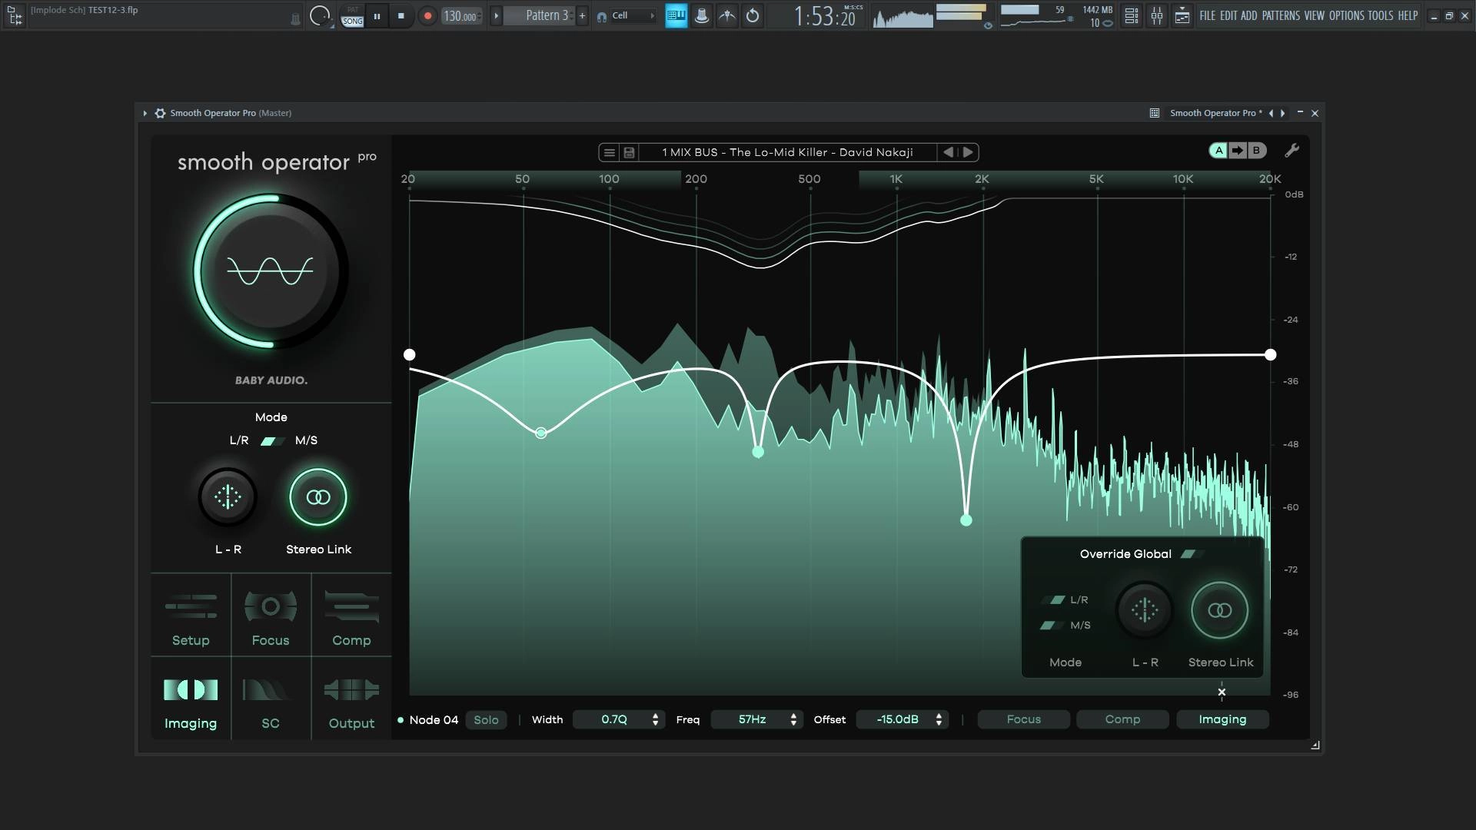Screen dimensions: 1476x830
Task: Pause playback in FL Studio
Action: click(377, 15)
